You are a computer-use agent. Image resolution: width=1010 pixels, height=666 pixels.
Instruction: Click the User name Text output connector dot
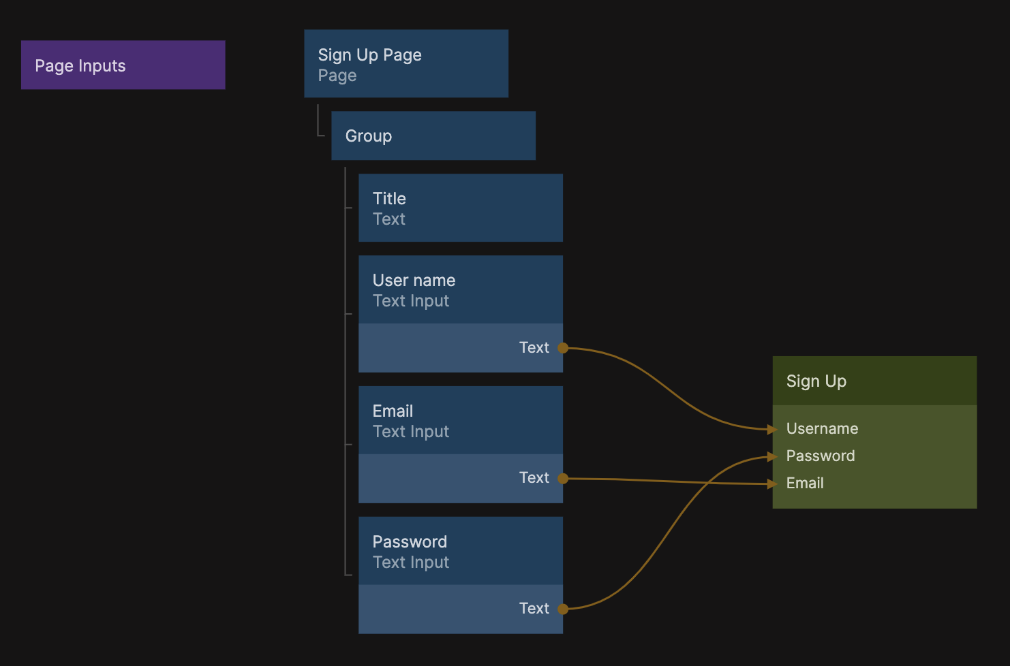coord(563,348)
